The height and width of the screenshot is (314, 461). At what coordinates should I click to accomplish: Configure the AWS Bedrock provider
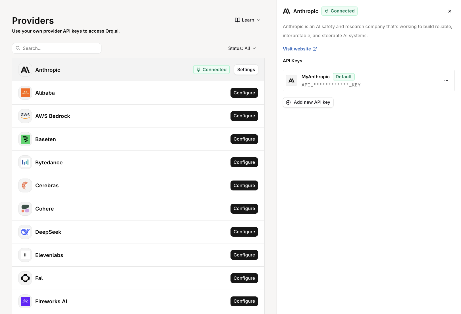pyautogui.click(x=244, y=116)
